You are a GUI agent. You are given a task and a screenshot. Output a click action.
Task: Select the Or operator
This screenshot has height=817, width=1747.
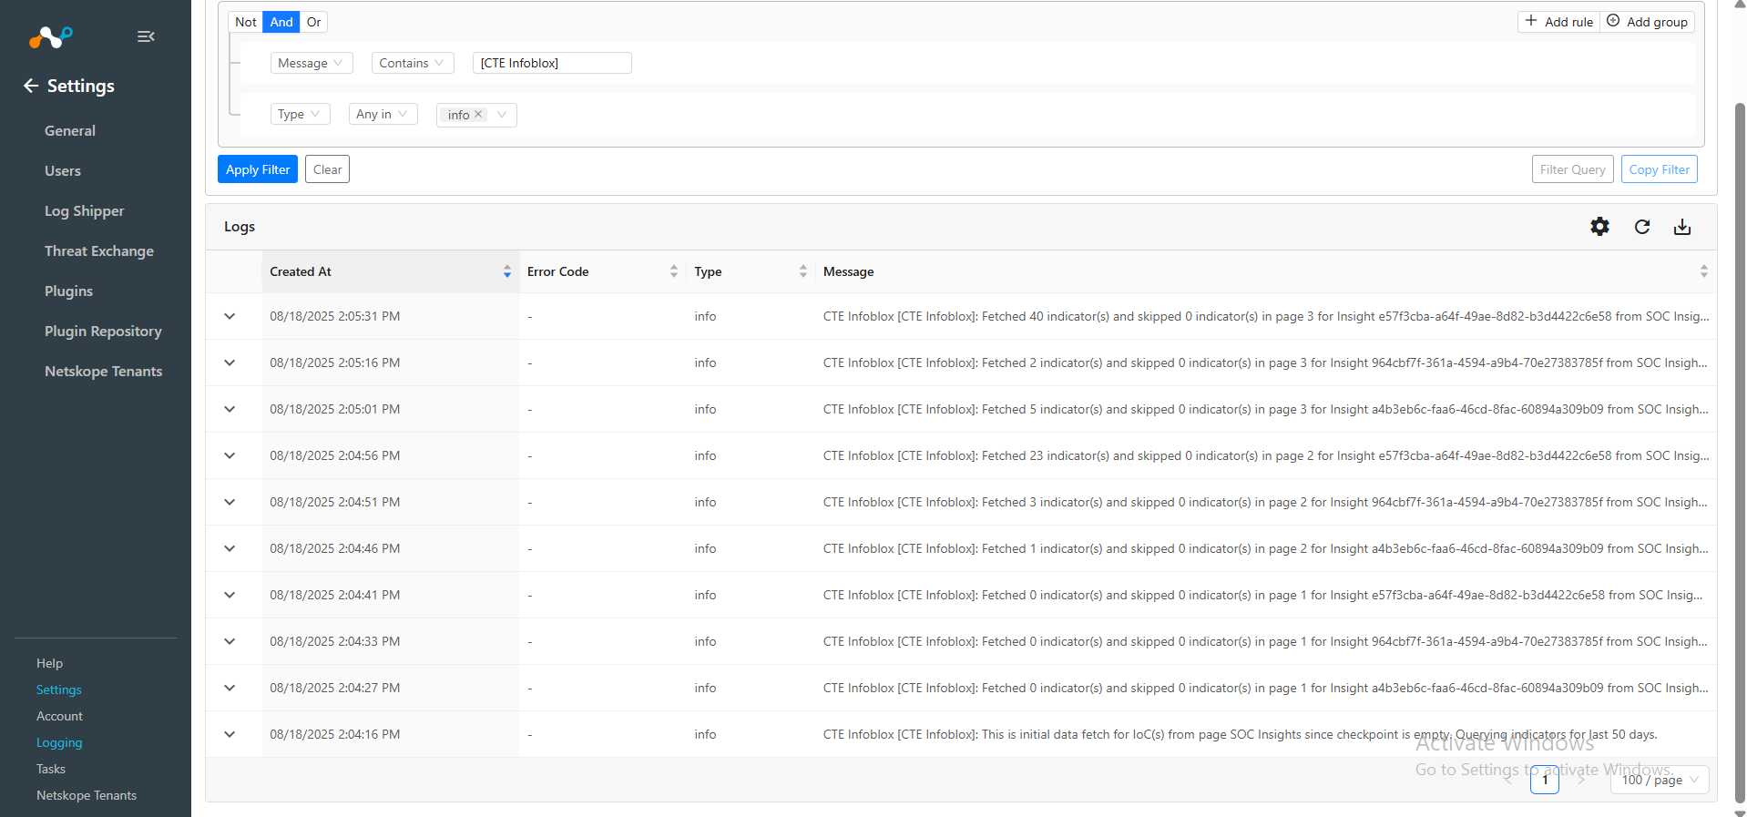tap(313, 22)
